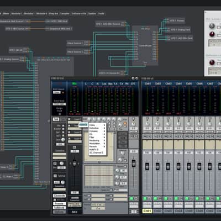Click the Set button in the left strip
This screenshot has height=221, width=221.
click(56, 119)
